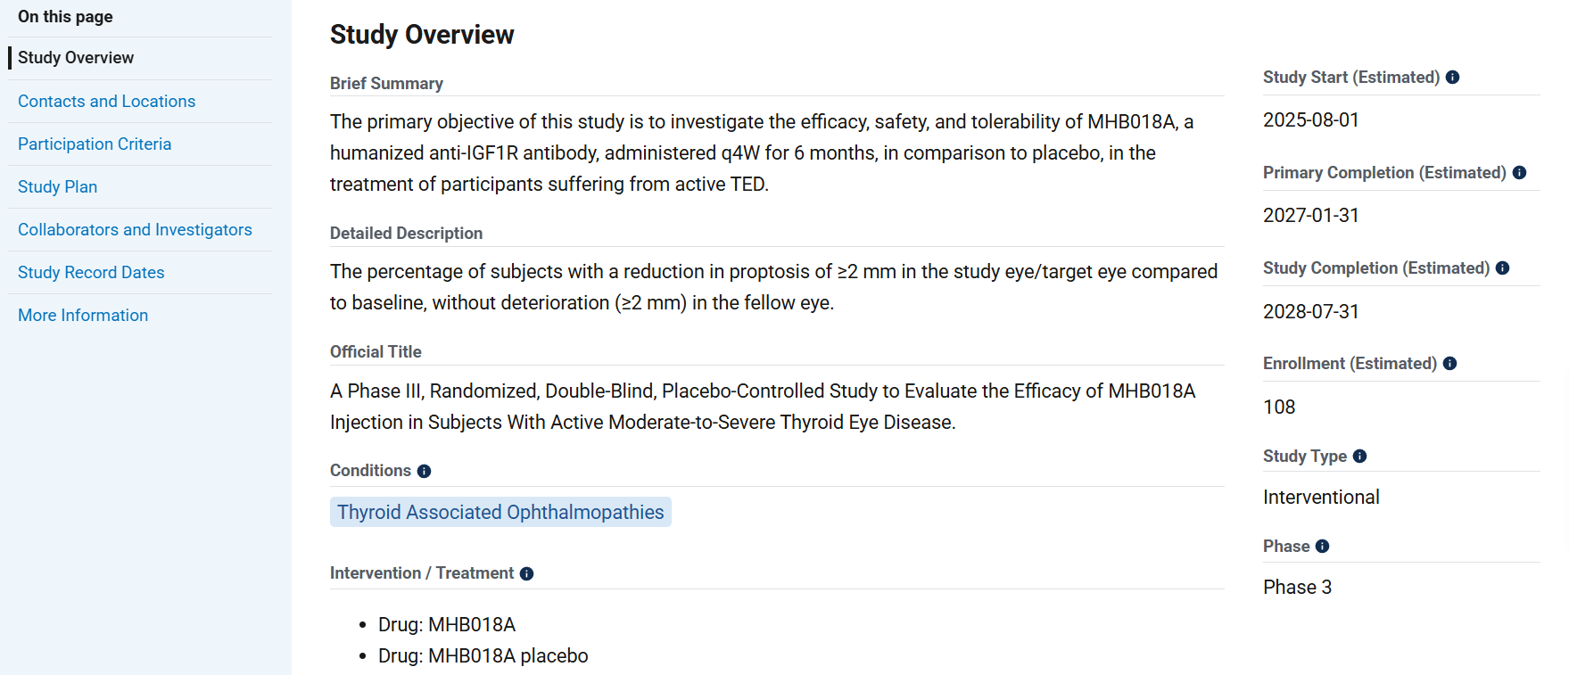Viewport: 1569px width, 675px height.
Task: Open Collaborators and Investigators link
Action: tap(135, 230)
